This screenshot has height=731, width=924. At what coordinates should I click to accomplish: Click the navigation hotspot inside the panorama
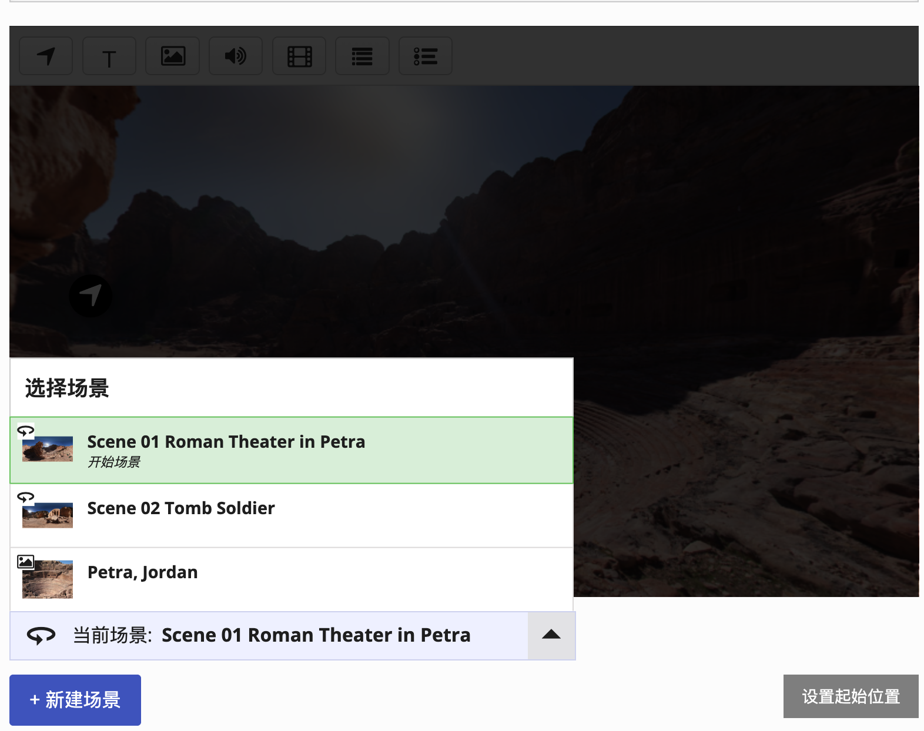point(91,296)
